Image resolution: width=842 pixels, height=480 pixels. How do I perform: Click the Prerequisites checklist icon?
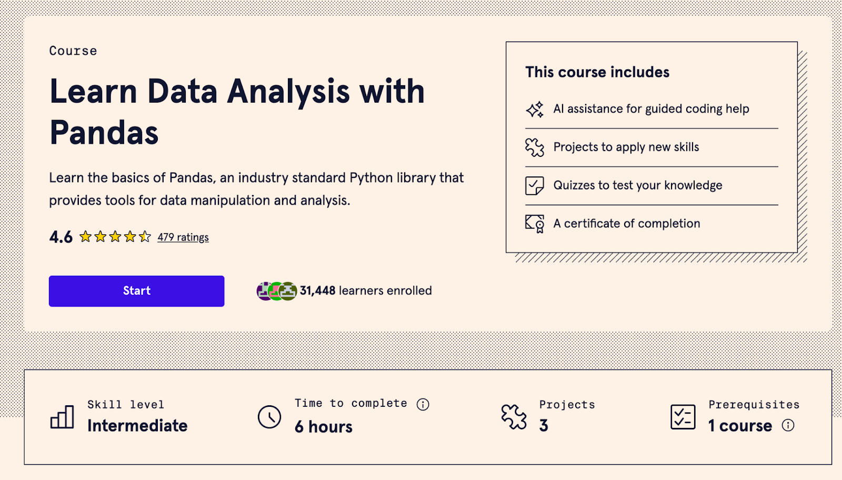coord(683,417)
